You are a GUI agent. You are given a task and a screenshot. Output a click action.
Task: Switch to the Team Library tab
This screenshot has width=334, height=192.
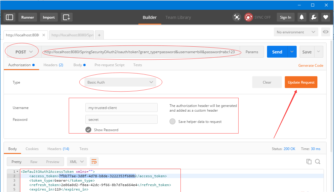point(178,17)
